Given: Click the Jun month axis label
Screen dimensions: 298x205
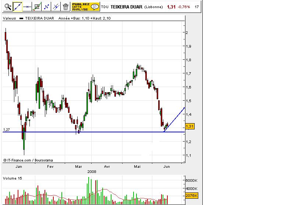Looking at the screenshot, I should [x=167, y=167].
